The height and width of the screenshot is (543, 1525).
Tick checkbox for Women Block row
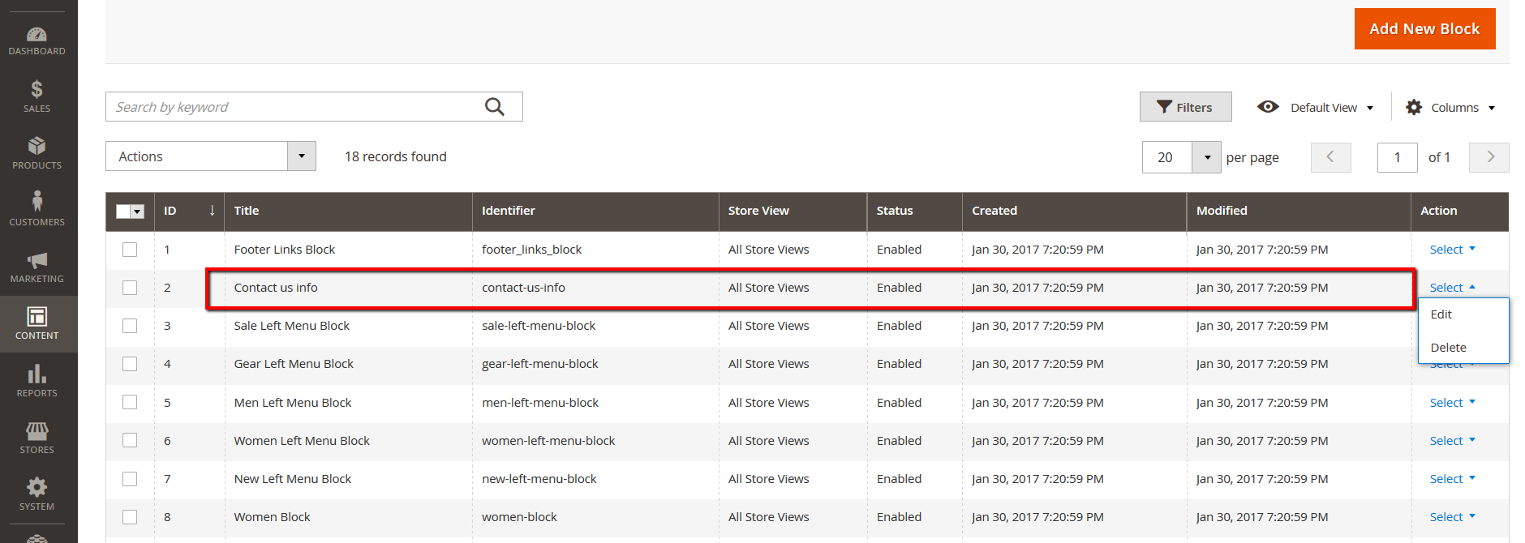pyautogui.click(x=130, y=517)
